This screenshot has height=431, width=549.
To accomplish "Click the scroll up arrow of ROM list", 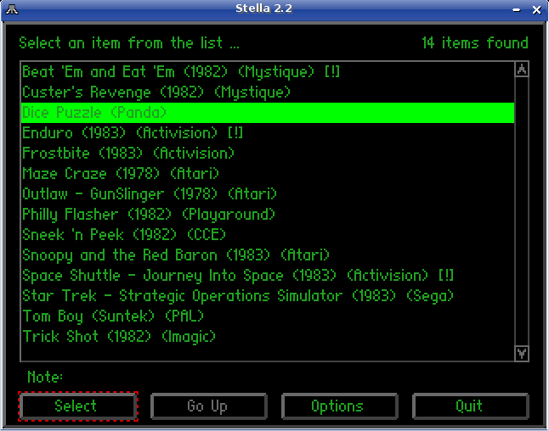I will pyautogui.click(x=522, y=70).
